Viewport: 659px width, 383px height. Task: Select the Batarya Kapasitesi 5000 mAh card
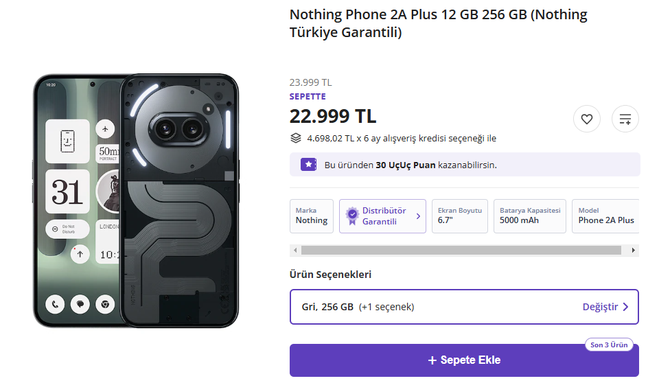pyautogui.click(x=529, y=216)
